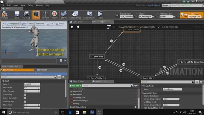Open the Windows Start menu
The height and width of the screenshot is (115, 204).
[4, 112]
